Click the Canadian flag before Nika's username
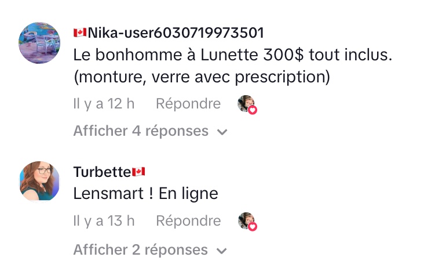The height and width of the screenshot is (268, 446). 80,32
